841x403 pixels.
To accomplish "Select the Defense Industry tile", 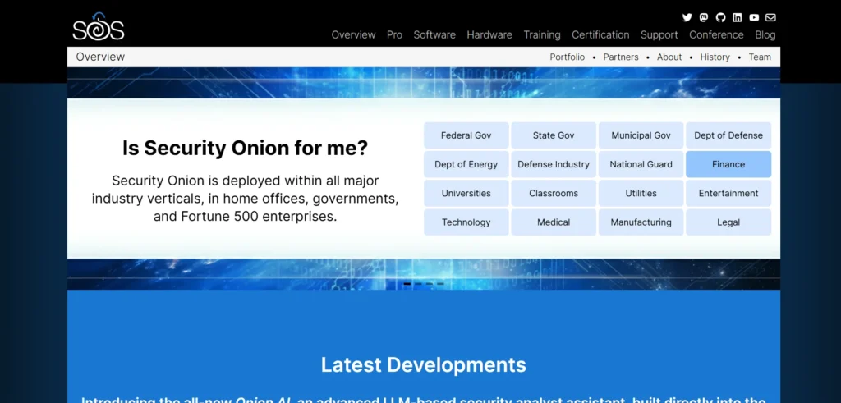I will click(554, 164).
